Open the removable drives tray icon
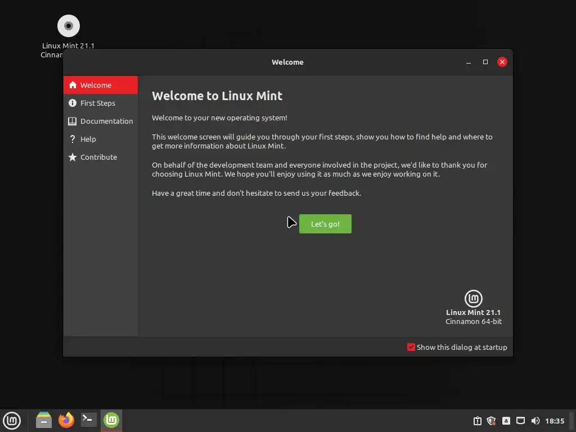576x432 pixels. tap(506, 421)
